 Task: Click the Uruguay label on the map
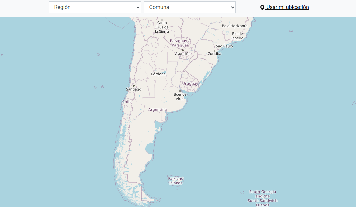(x=190, y=84)
